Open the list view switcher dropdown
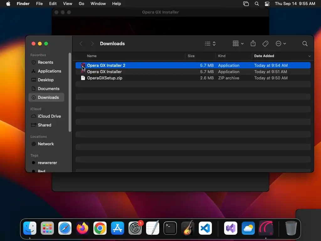 click(x=210, y=44)
